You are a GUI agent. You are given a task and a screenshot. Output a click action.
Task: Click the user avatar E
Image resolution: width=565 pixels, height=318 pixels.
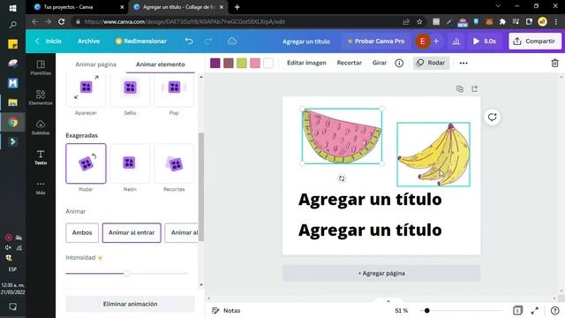click(x=422, y=42)
